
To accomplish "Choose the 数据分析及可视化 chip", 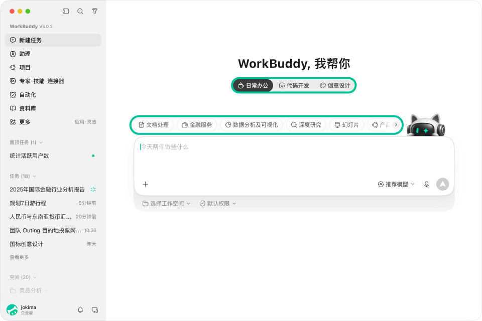I will (x=252, y=125).
